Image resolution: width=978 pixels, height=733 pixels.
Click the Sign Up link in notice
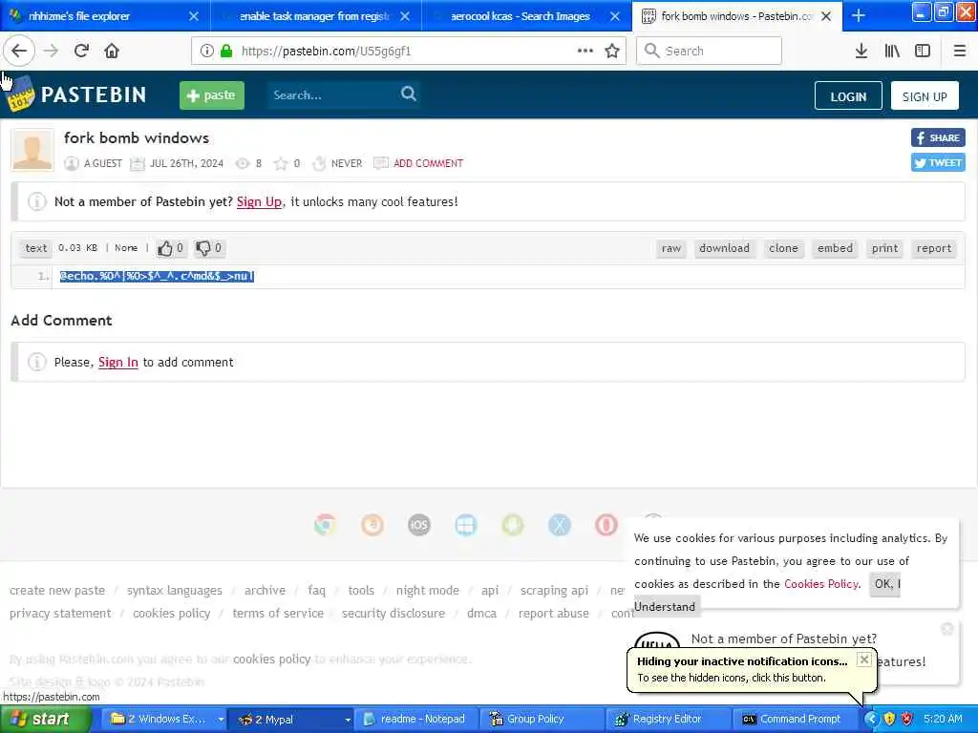(260, 202)
